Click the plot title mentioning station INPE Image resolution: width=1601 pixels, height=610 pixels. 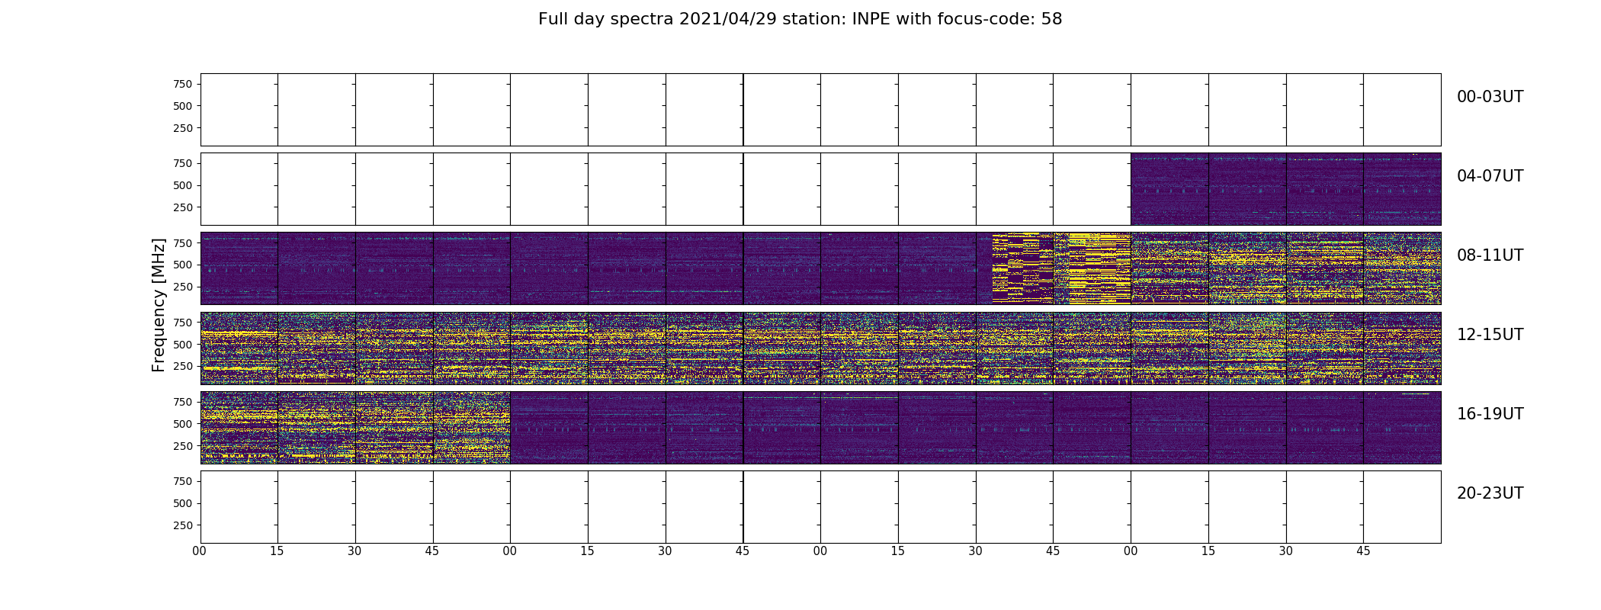coord(800,19)
